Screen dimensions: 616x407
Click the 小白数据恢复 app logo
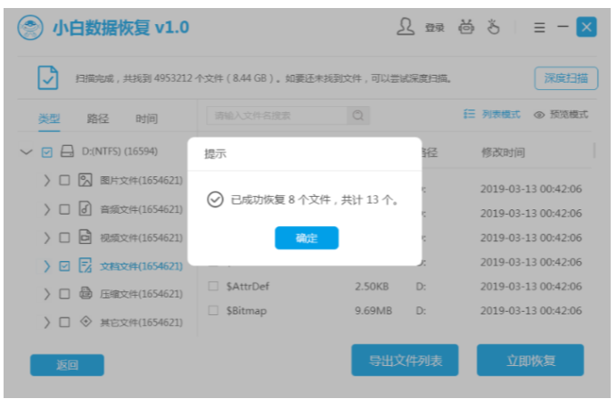[31, 28]
